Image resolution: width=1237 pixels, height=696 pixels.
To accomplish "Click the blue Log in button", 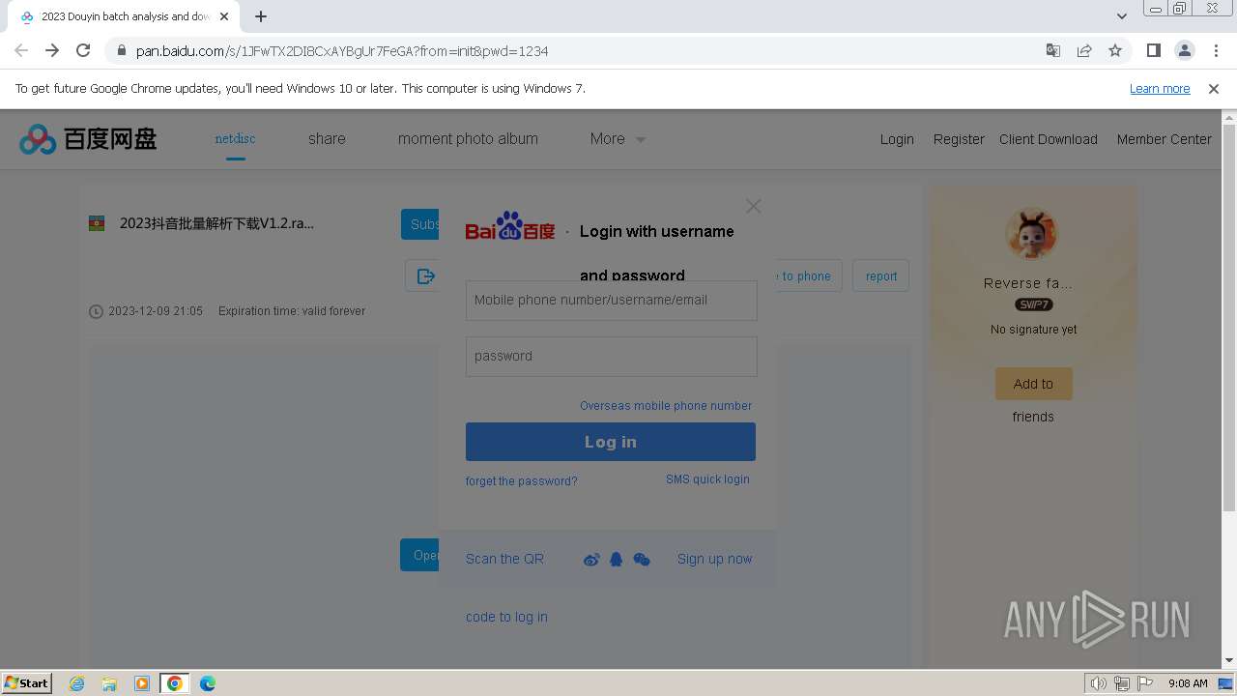I will coord(611,442).
